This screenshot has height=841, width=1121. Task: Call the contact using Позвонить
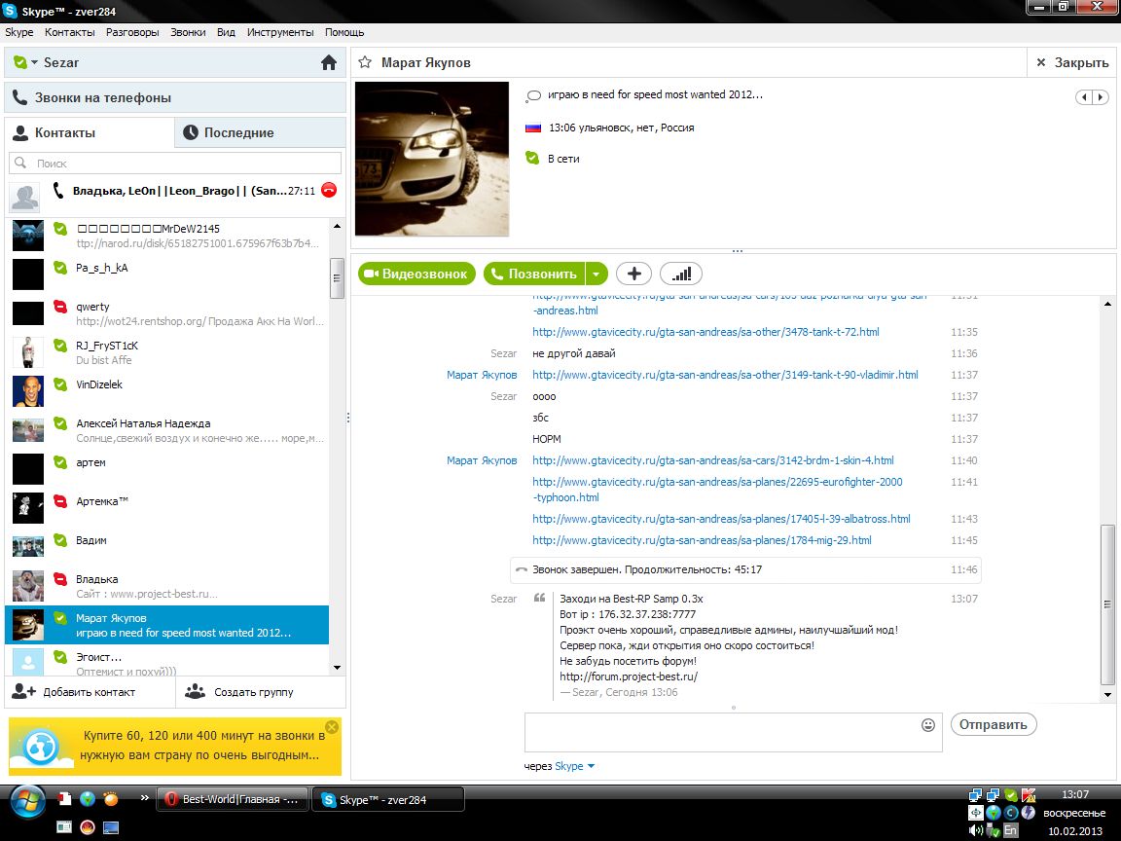534,274
